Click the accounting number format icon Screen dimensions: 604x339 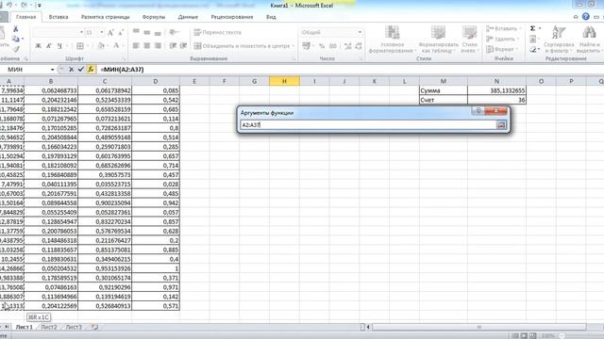pos(306,46)
